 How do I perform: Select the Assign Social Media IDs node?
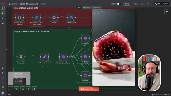pos(45,57)
